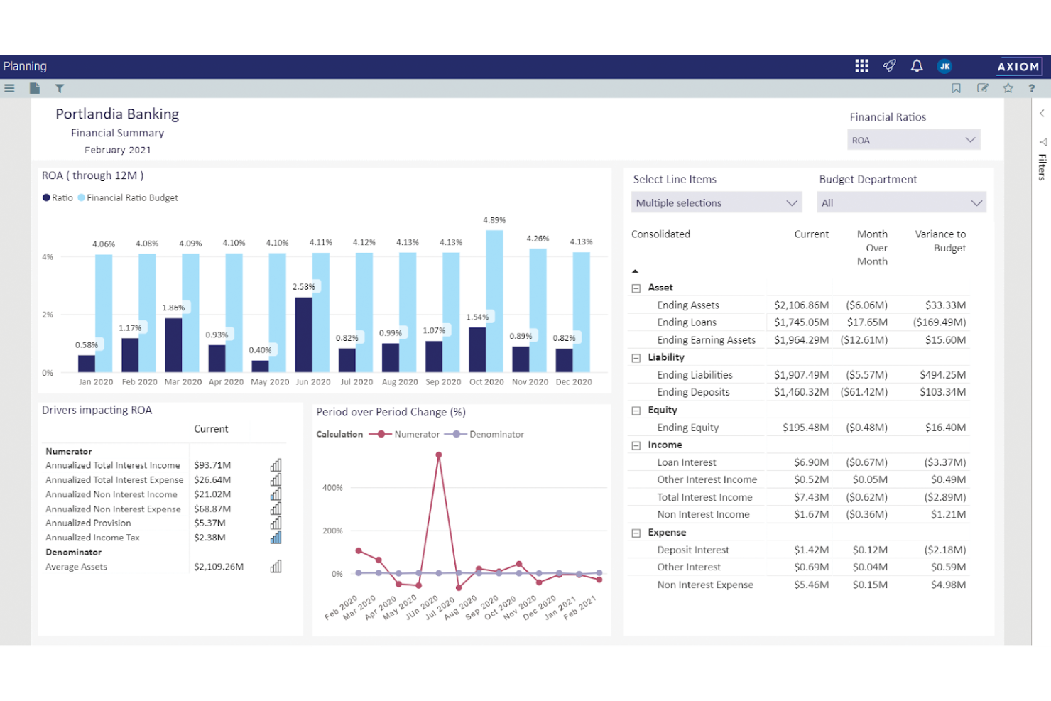The height and width of the screenshot is (701, 1051).
Task: Click the 1.86% ratio bar for Mar 2020
Action: (173, 345)
